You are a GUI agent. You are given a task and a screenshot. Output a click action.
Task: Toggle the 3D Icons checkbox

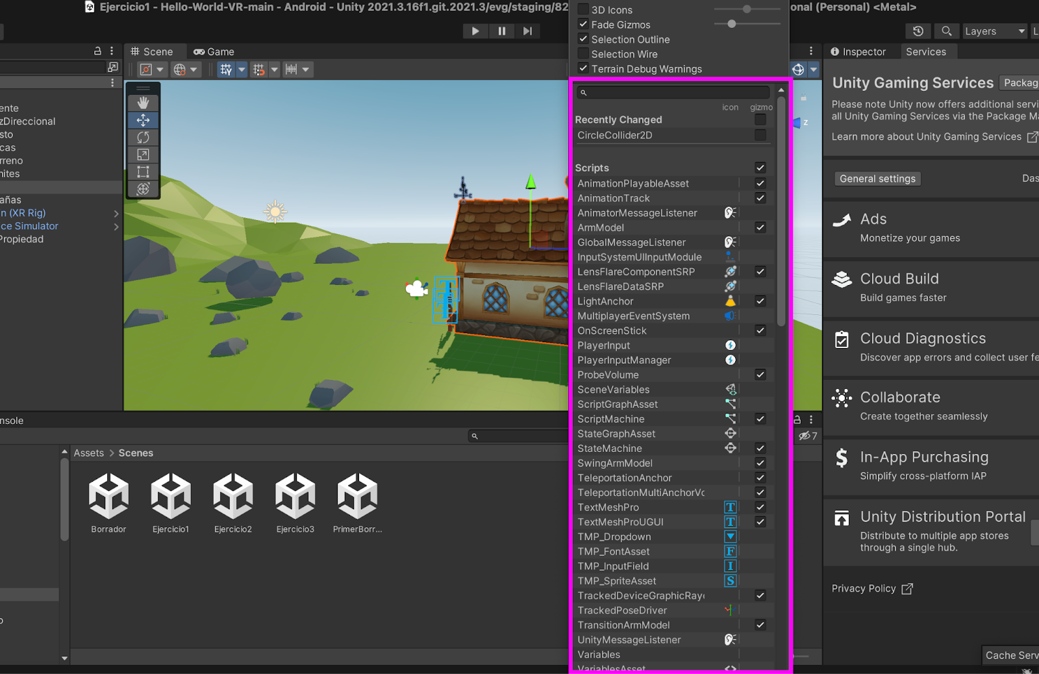pyautogui.click(x=583, y=10)
